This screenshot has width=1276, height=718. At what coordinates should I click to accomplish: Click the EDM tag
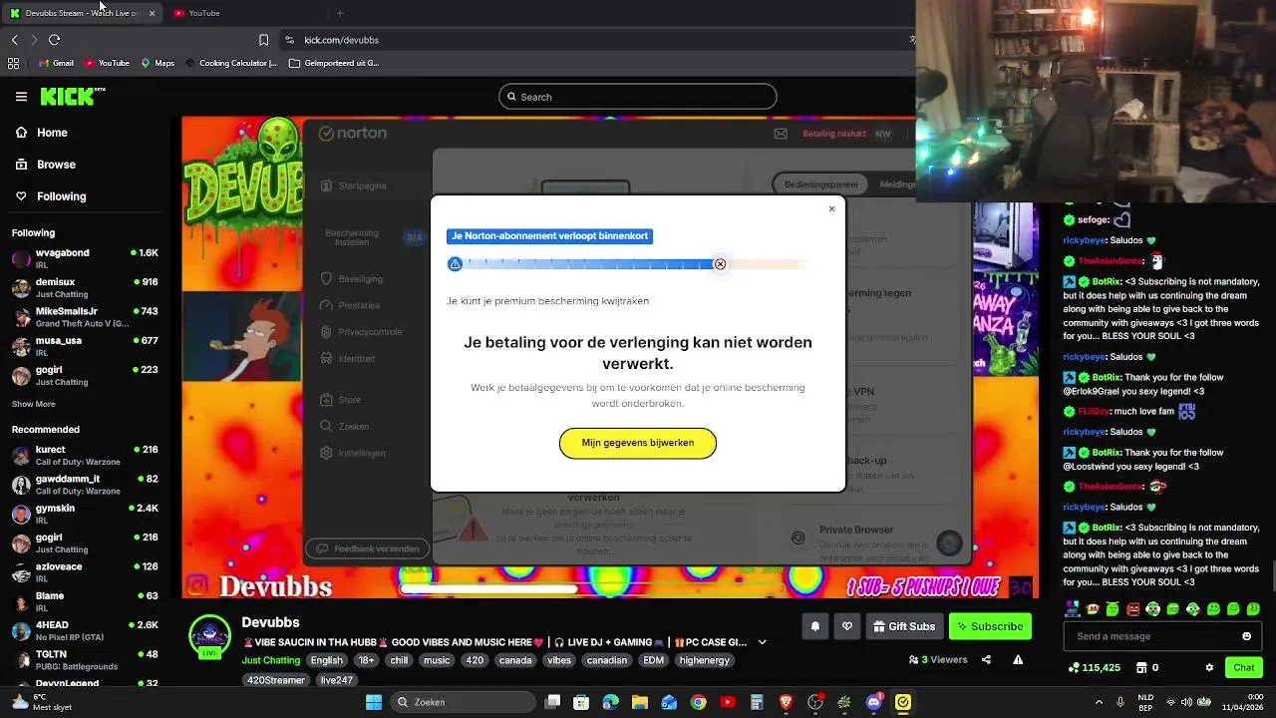pos(653,660)
